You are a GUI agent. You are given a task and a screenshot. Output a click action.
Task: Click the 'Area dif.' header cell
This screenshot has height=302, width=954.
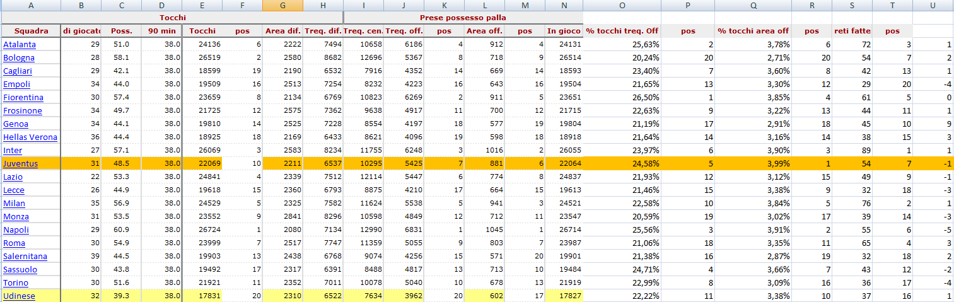[282, 30]
